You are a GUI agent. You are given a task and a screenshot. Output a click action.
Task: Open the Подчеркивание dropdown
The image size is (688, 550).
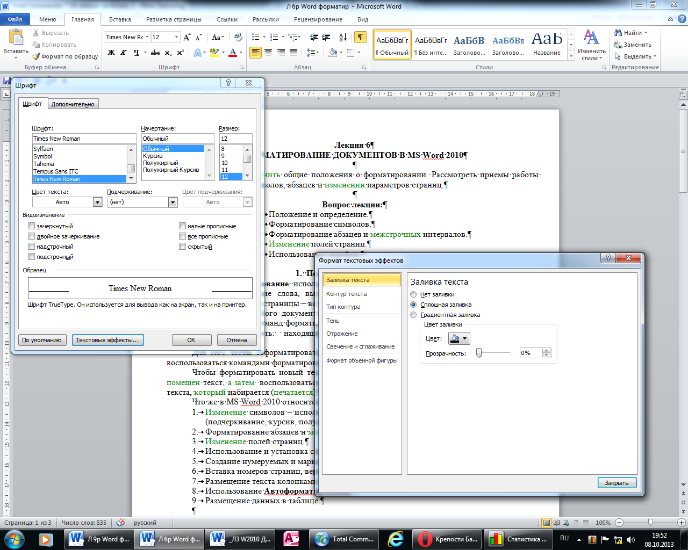coord(173,202)
